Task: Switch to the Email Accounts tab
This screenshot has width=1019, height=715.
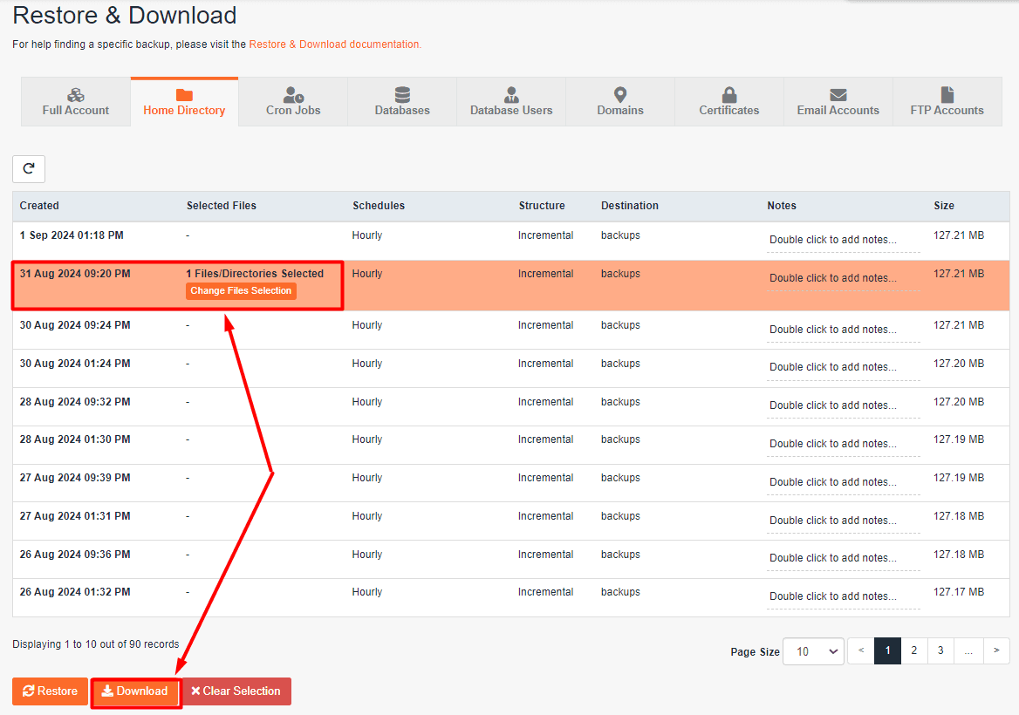Action: [838, 101]
